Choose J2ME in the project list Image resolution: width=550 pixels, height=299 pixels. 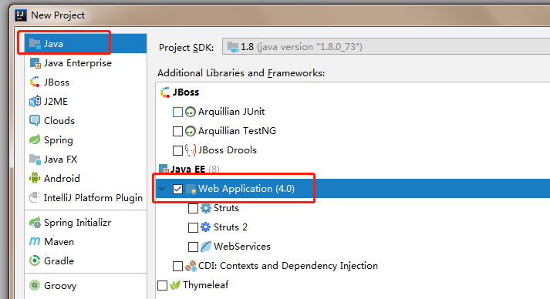click(56, 102)
